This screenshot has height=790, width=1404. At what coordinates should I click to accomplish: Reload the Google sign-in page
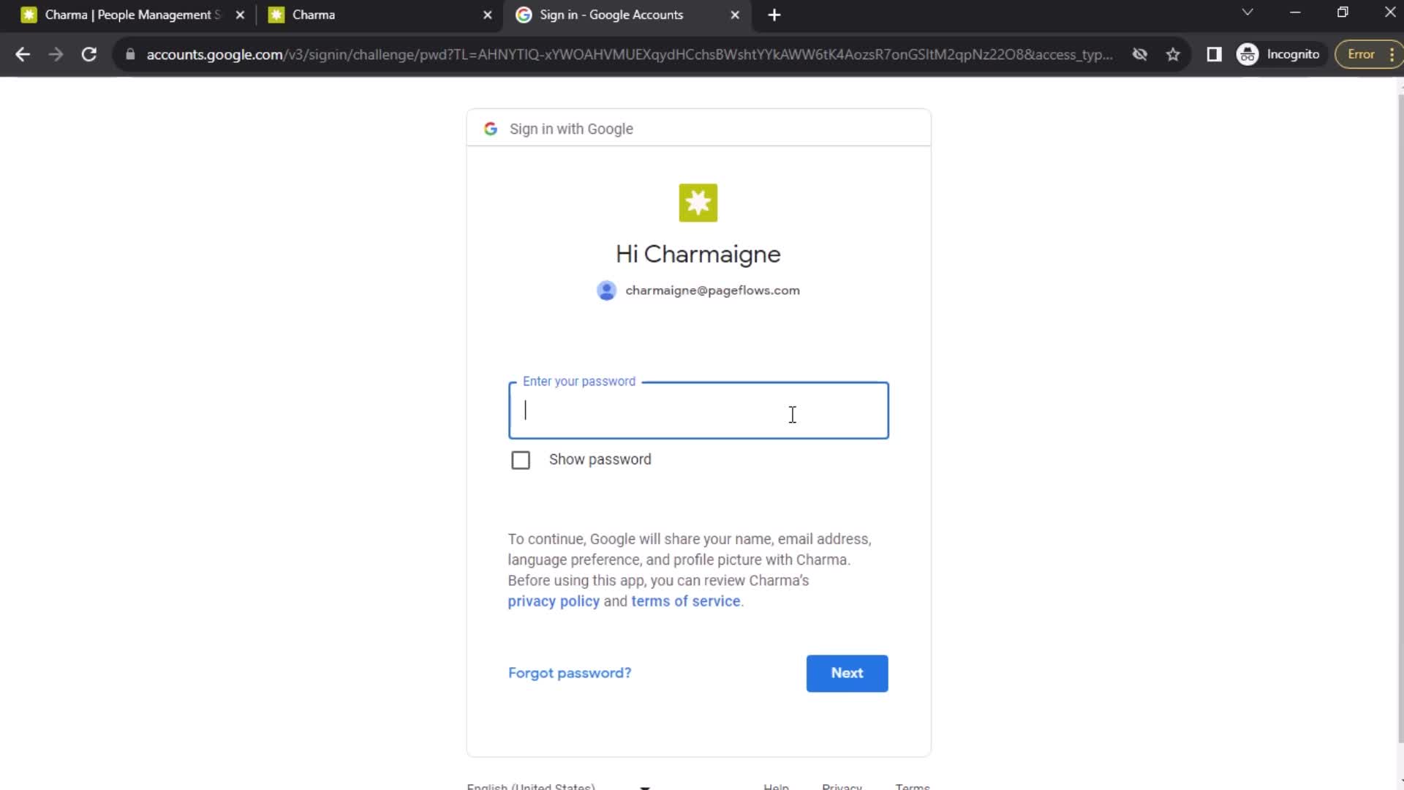point(88,54)
